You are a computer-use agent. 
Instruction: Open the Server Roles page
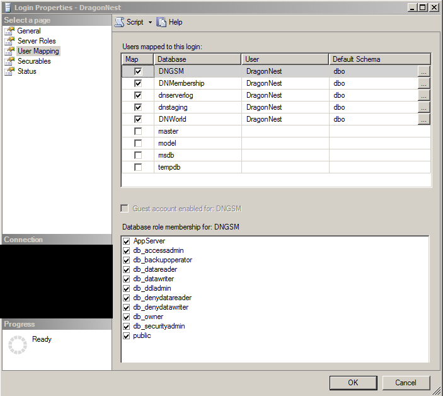[x=37, y=41]
